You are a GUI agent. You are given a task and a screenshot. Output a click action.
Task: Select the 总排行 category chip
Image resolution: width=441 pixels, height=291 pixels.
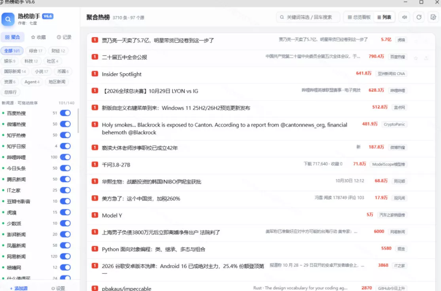10,92
